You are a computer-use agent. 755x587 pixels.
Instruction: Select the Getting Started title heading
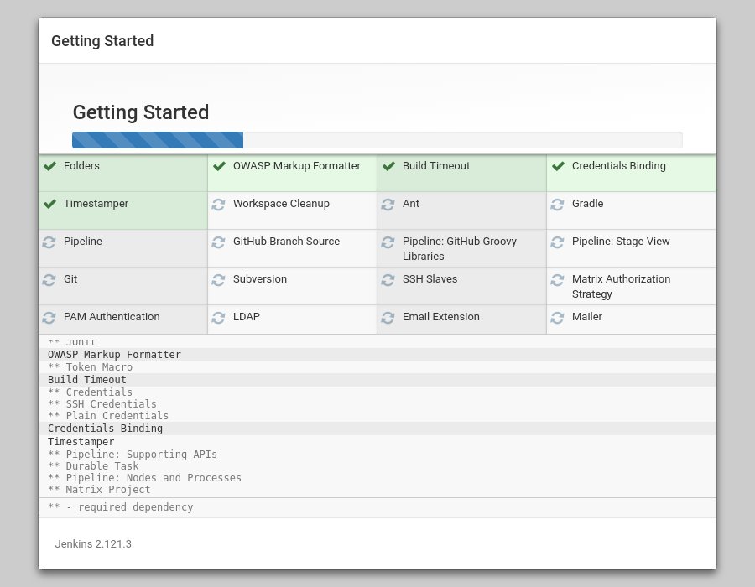pyautogui.click(x=140, y=112)
